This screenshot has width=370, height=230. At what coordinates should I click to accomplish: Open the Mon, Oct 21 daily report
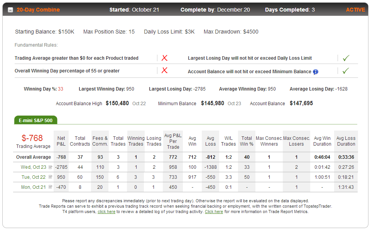[x=34, y=187]
